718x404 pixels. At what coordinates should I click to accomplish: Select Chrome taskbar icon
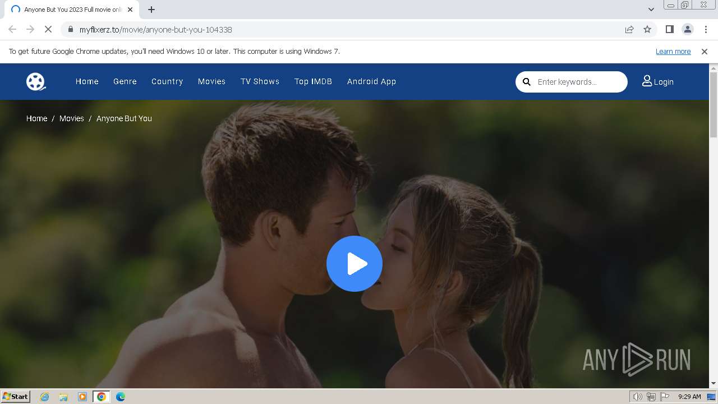pos(102,397)
